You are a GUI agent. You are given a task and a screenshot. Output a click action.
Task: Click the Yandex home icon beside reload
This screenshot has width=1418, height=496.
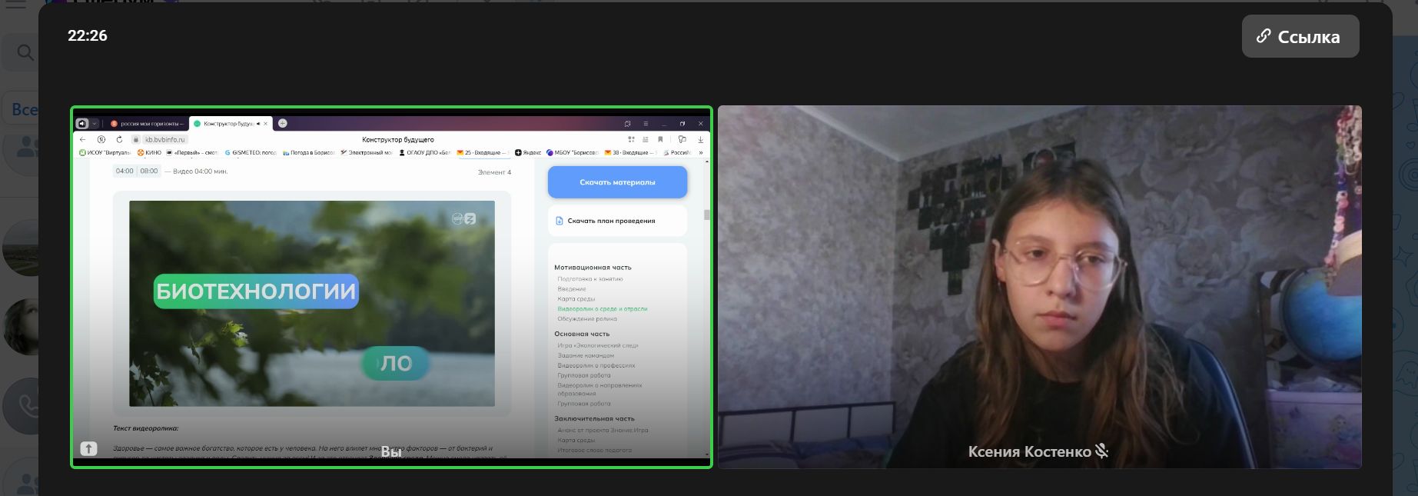(x=101, y=139)
